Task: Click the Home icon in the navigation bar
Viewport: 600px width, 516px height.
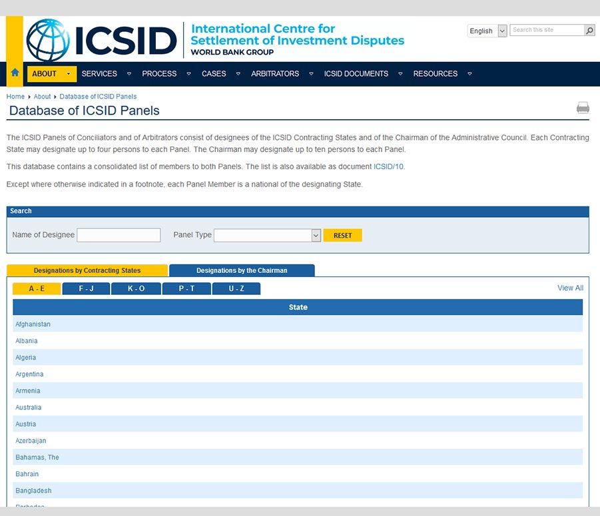Action: (x=13, y=73)
